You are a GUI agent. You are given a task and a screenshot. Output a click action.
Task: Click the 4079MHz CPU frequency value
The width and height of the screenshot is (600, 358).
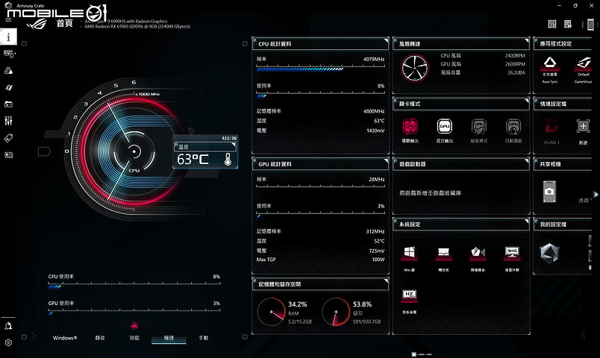coord(373,59)
